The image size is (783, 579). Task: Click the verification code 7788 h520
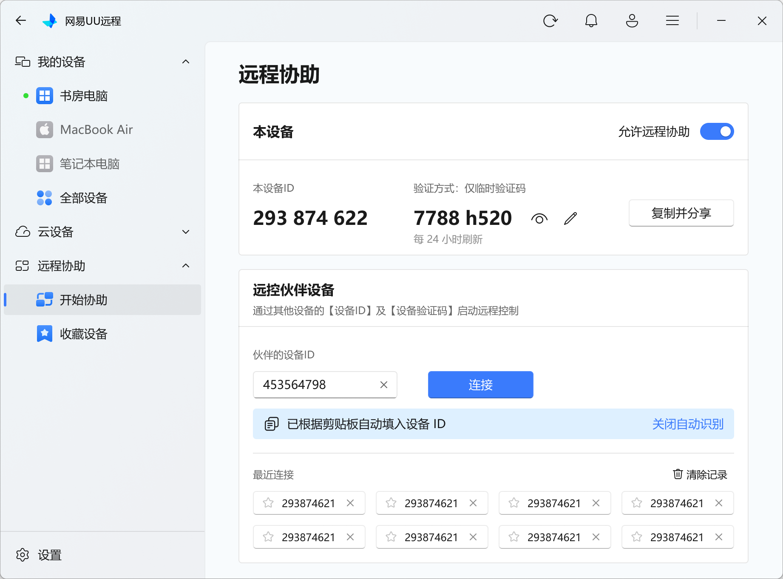[x=462, y=218]
